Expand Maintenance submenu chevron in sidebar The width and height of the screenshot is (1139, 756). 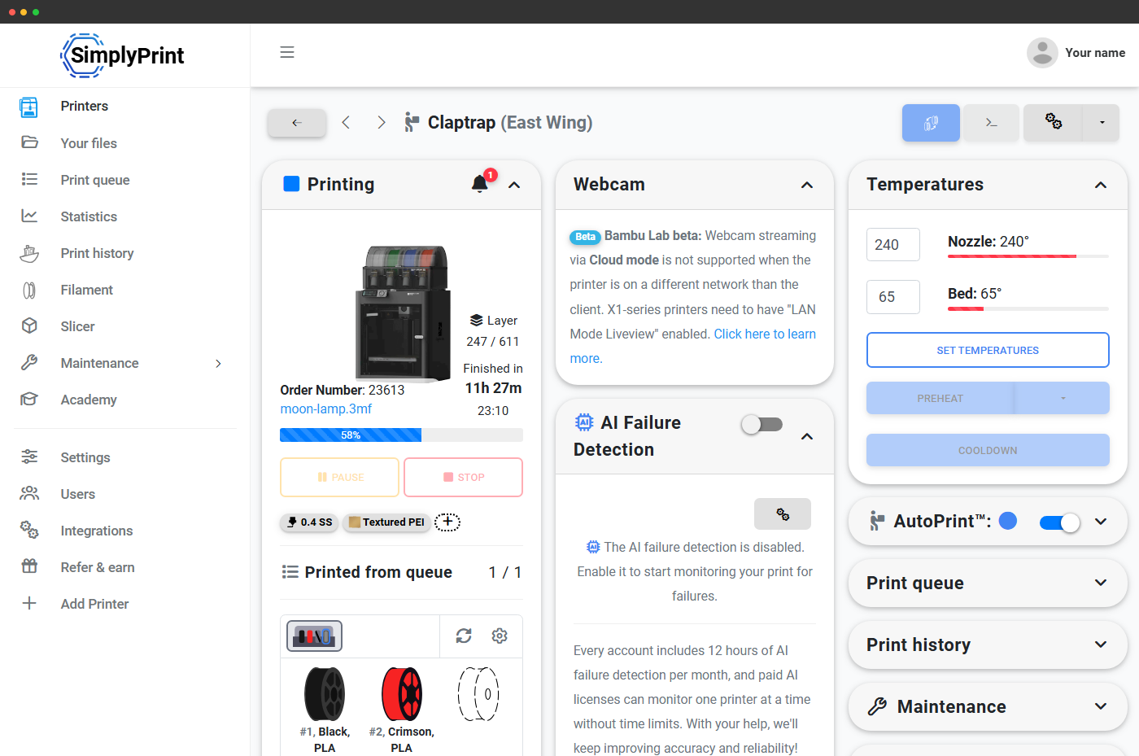(x=218, y=363)
